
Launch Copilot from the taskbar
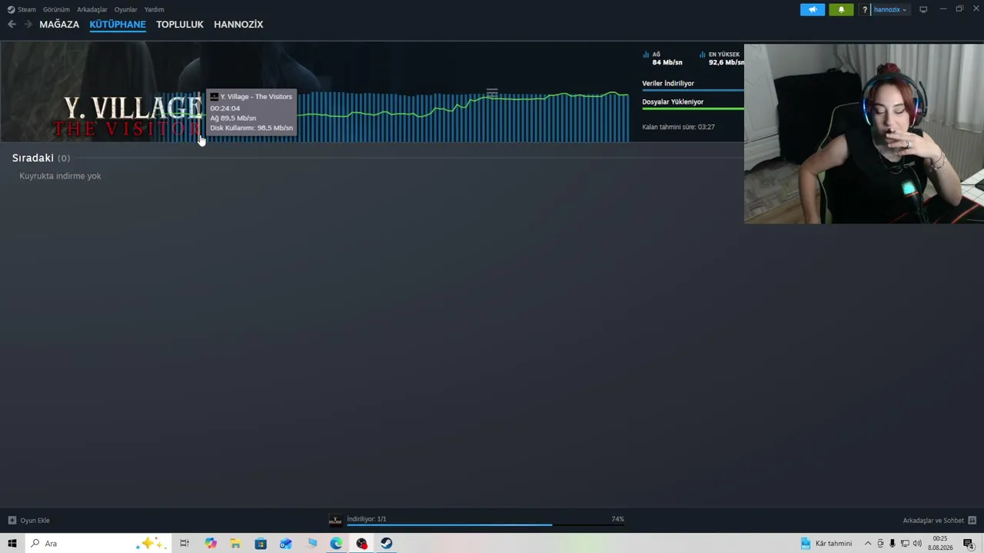pos(211,544)
